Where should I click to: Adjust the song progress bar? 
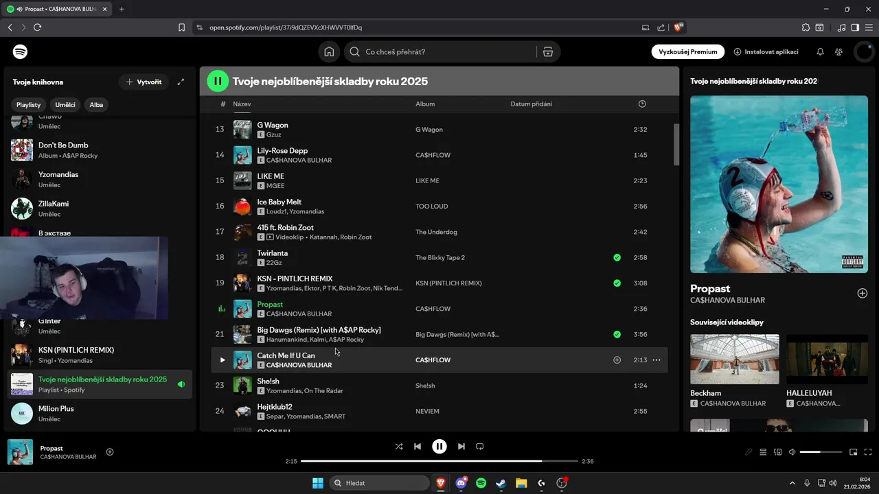(x=439, y=461)
